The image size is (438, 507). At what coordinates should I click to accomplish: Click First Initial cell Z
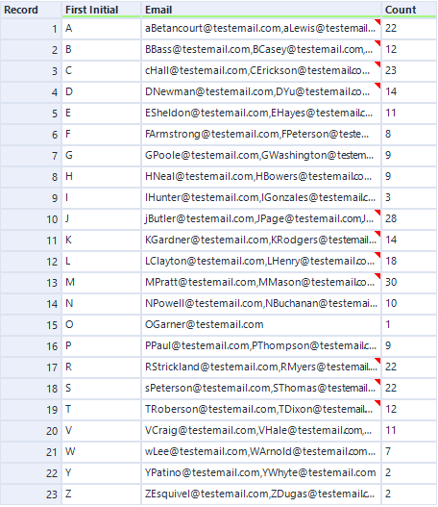point(102,494)
